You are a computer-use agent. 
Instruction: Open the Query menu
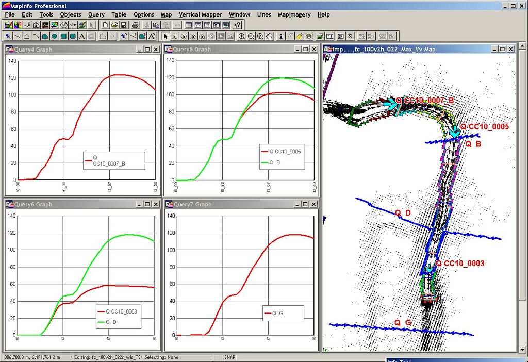(x=96, y=14)
